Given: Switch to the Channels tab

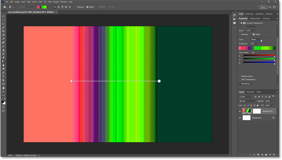Looking at the screenshot, I should 250,92.
